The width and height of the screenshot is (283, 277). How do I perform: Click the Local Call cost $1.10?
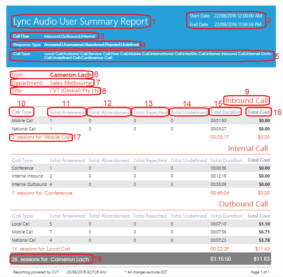coord(264,224)
